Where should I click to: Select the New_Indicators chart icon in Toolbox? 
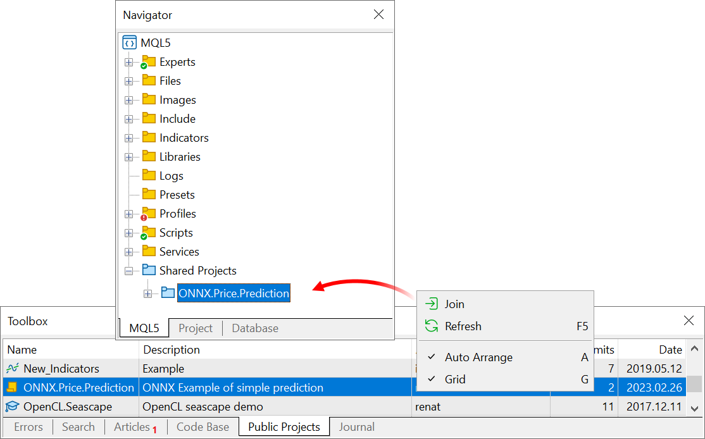(x=13, y=368)
